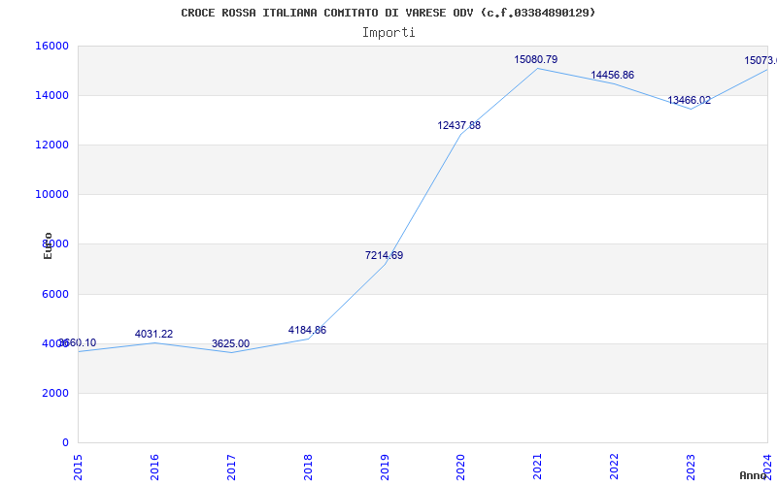Select the 4184.86 data label
The image size is (777, 485).
tap(307, 330)
